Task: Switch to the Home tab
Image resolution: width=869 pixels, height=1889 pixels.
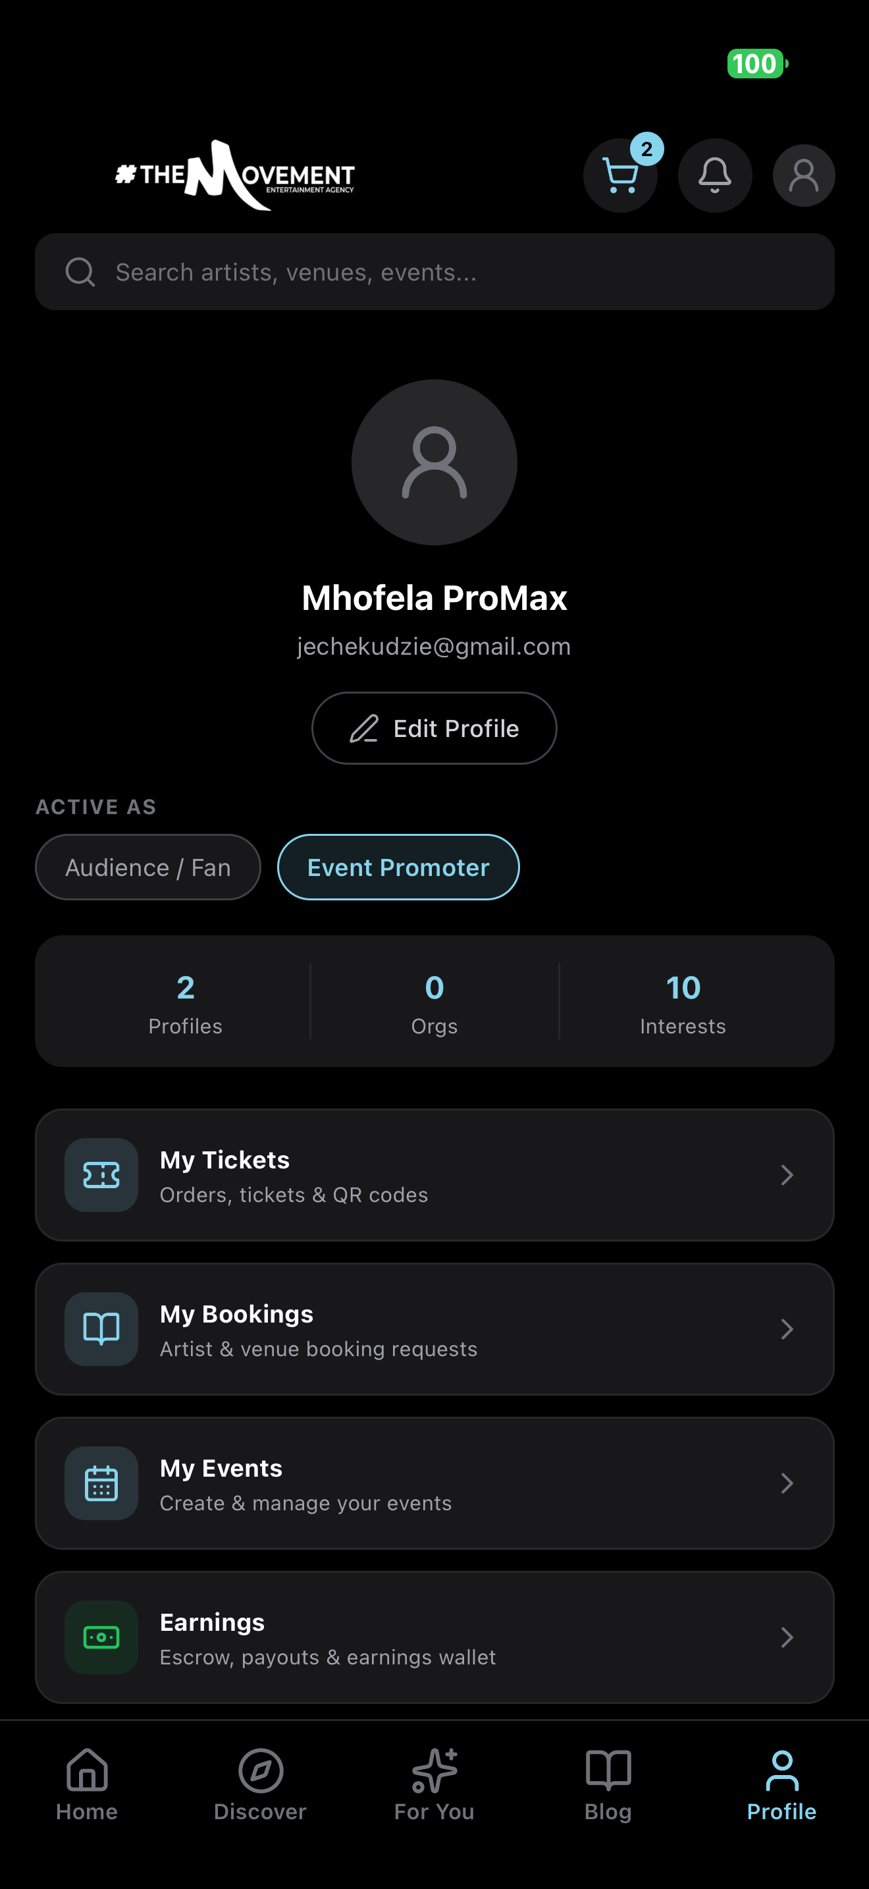Action: 87,1783
